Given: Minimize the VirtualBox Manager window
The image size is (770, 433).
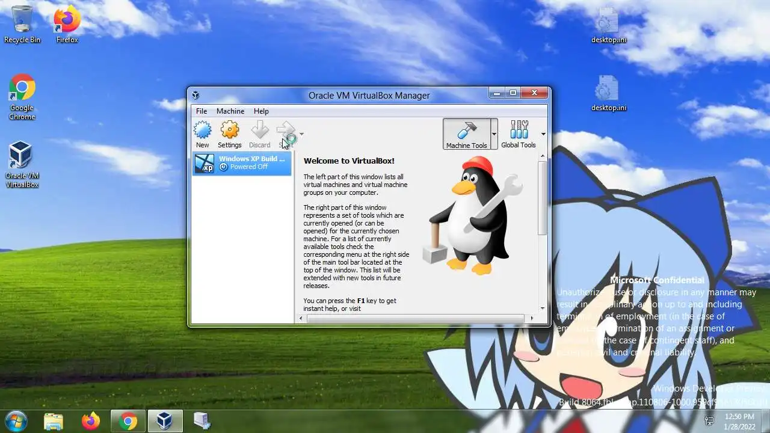Looking at the screenshot, I should pyautogui.click(x=497, y=93).
